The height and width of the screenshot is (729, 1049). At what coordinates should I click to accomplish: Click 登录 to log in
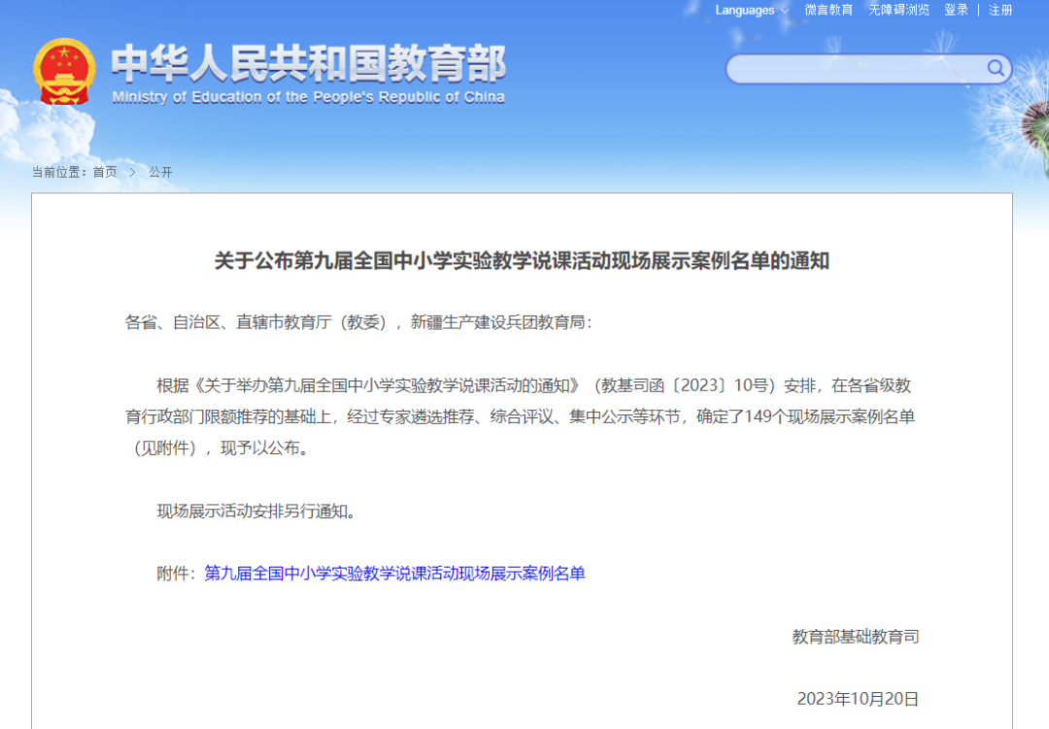coord(957,10)
